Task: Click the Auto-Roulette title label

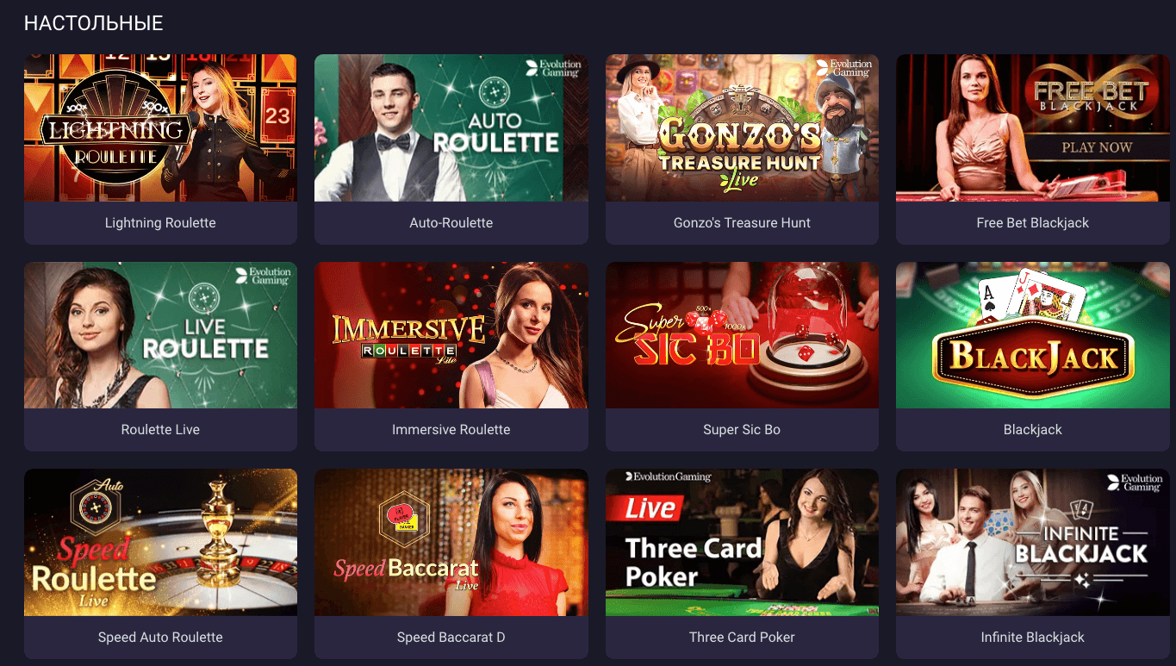Action: pos(451,223)
